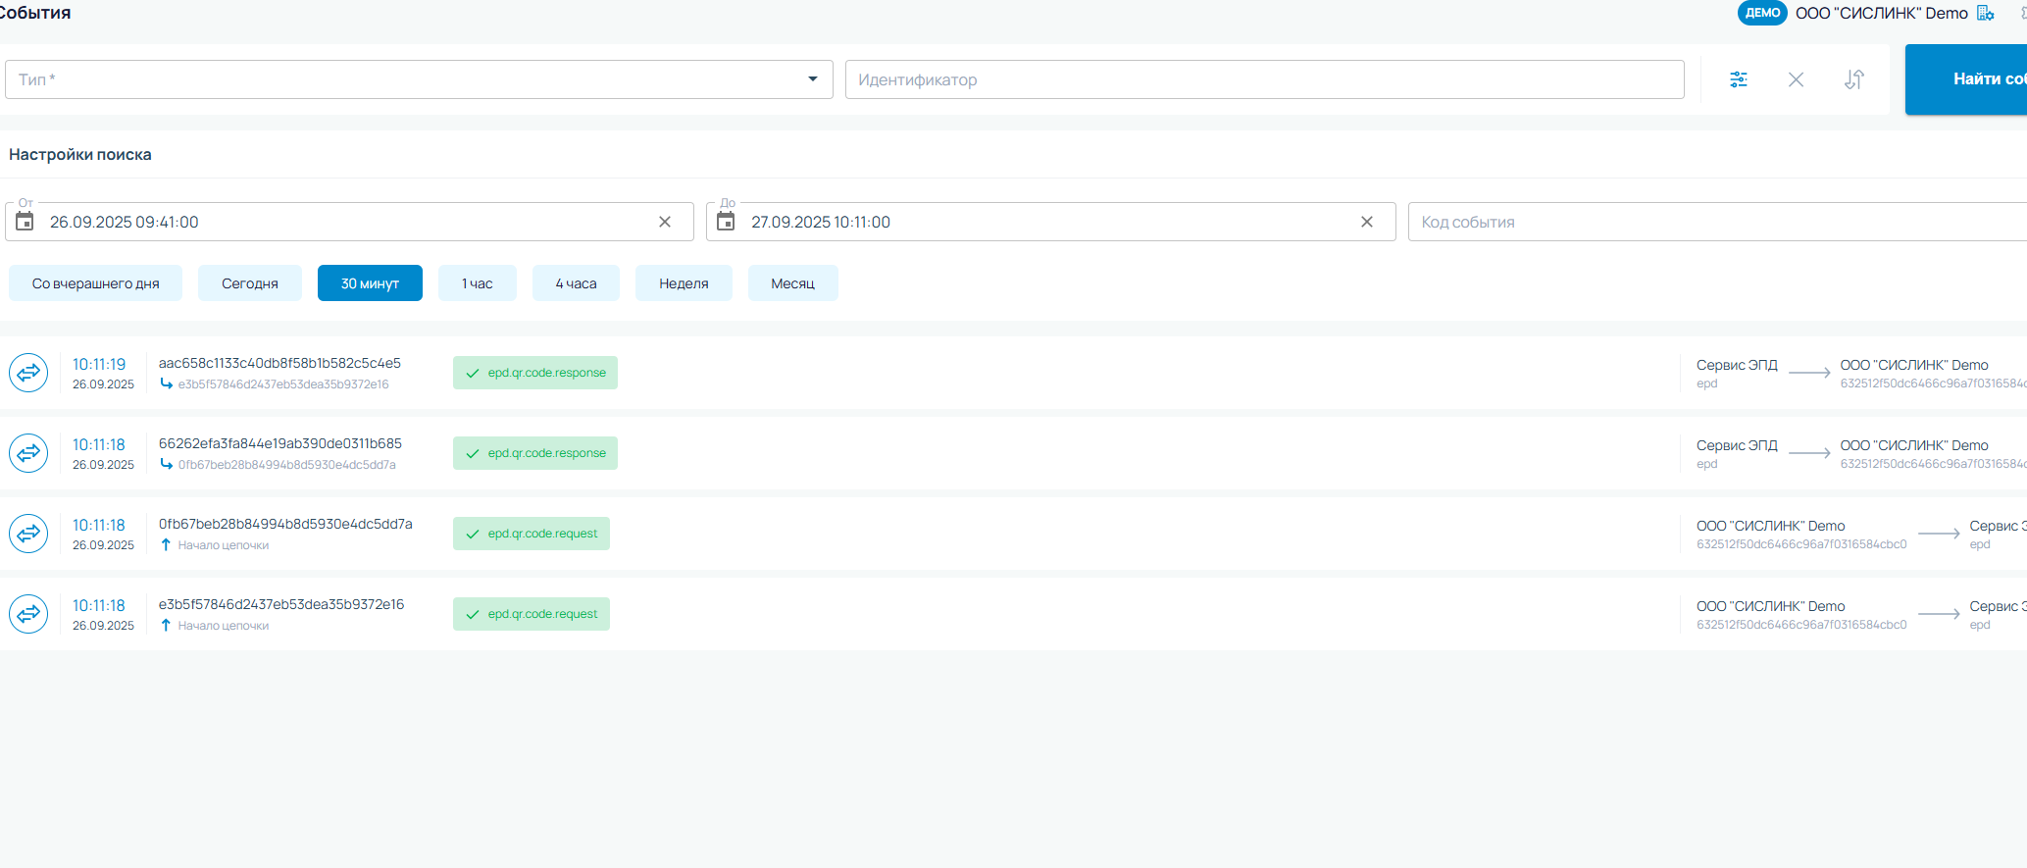Open calendar picker for the До date
Viewport: 2027px width, 868px height.
[x=726, y=222]
